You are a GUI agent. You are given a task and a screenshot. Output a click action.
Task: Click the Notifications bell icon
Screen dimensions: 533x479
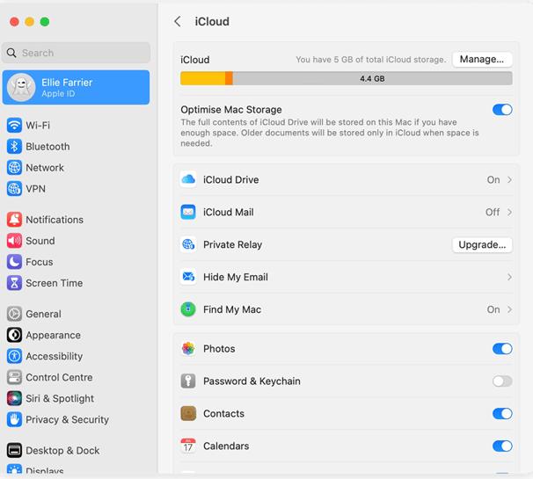click(14, 220)
